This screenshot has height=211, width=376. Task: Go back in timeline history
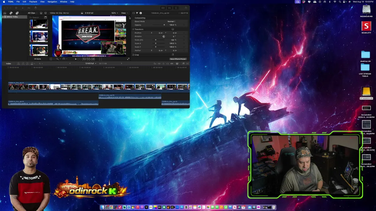tap(70, 64)
